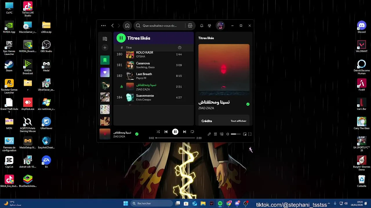Open the Spotify profile avatar menu
Viewport: 371px width, 208px height.
click(220, 26)
